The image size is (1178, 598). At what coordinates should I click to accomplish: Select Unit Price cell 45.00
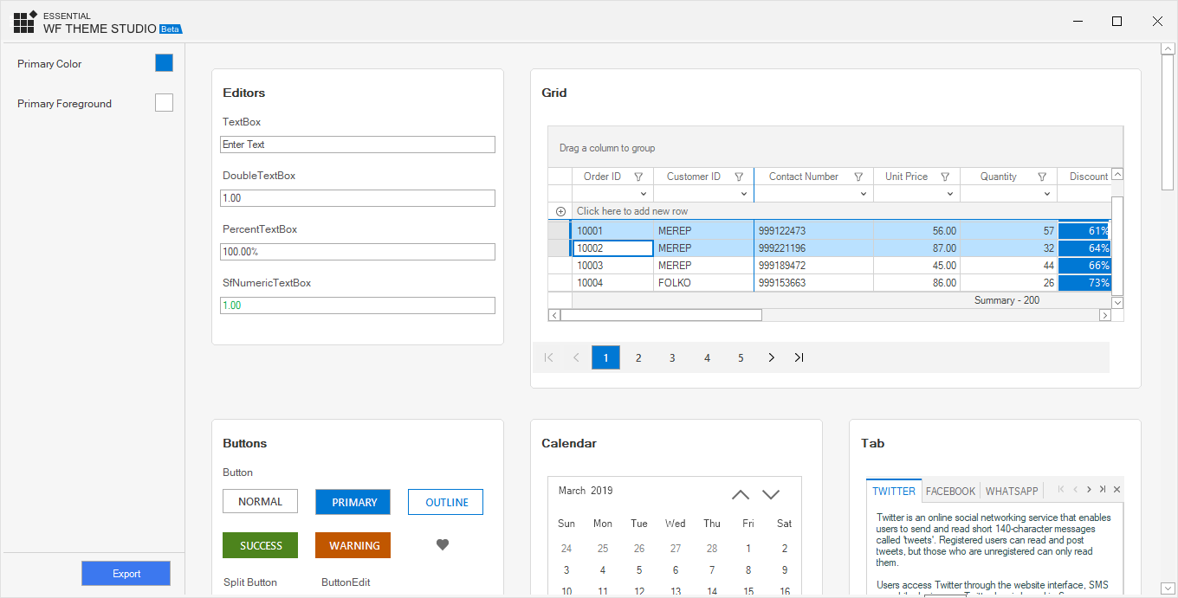click(916, 266)
